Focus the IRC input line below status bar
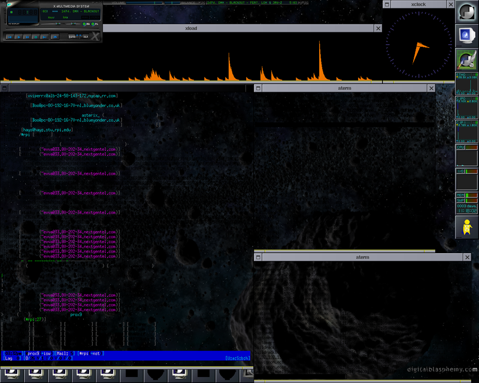Viewport: 479px width, 383px height. click(x=125, y=363)
